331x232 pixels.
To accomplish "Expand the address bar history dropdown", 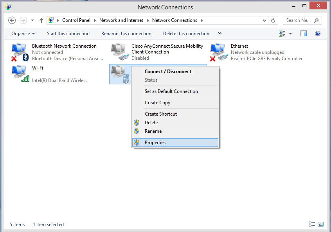I will click(265, 20).
